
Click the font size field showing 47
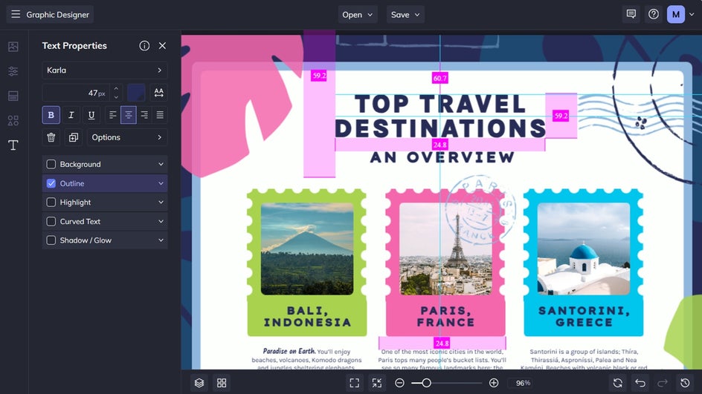(76, 93)
